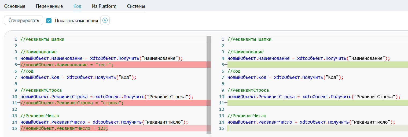Click the run play icon button
Viewport: 408px width, 137px height.
point(105,20)
